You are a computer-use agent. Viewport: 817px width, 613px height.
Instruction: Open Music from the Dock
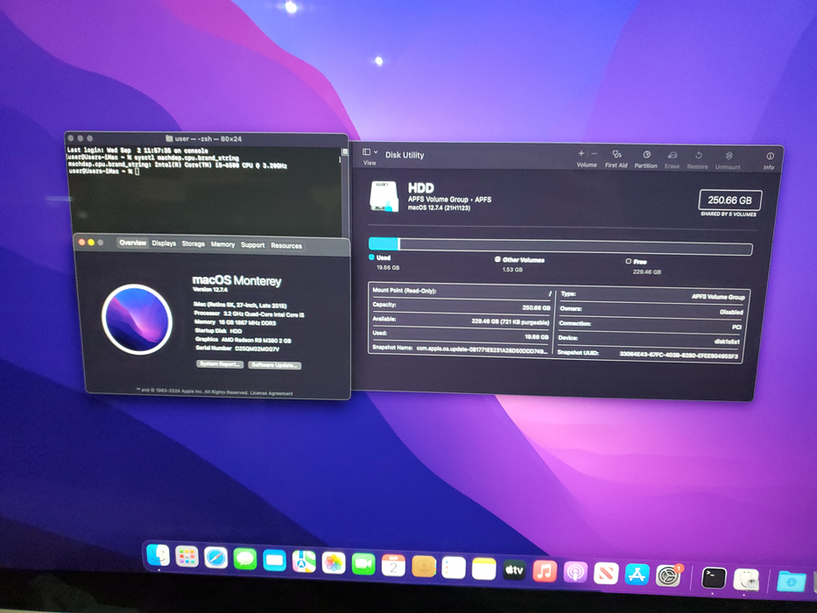click(545, 571)
